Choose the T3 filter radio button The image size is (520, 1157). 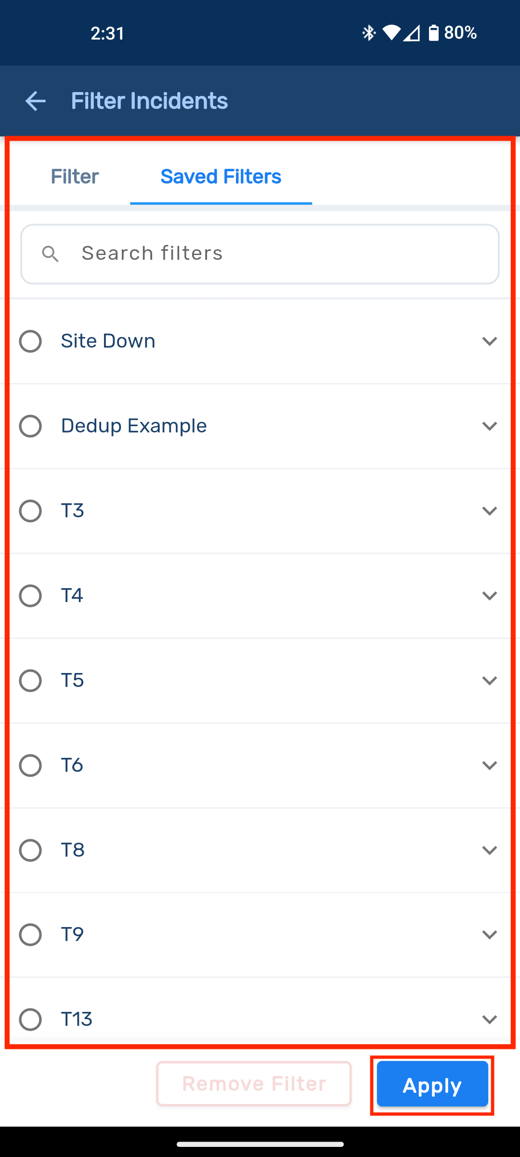click(30, 511)
